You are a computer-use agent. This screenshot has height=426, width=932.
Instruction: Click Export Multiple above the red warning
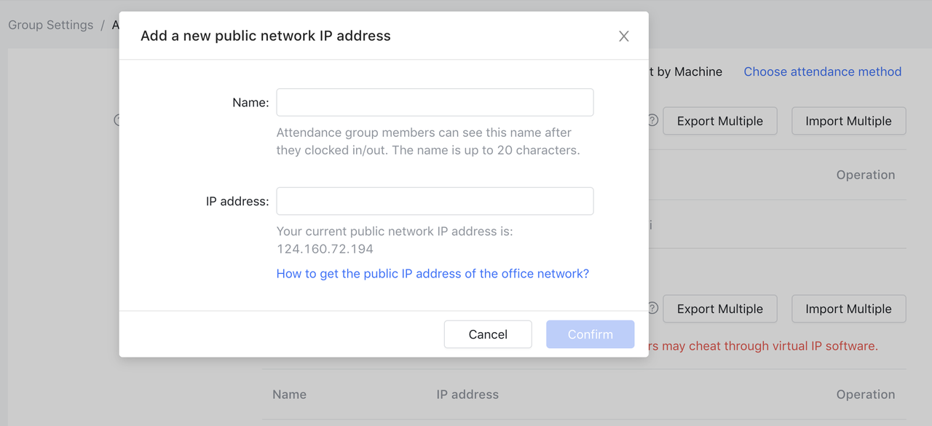(x=719, y=309)
